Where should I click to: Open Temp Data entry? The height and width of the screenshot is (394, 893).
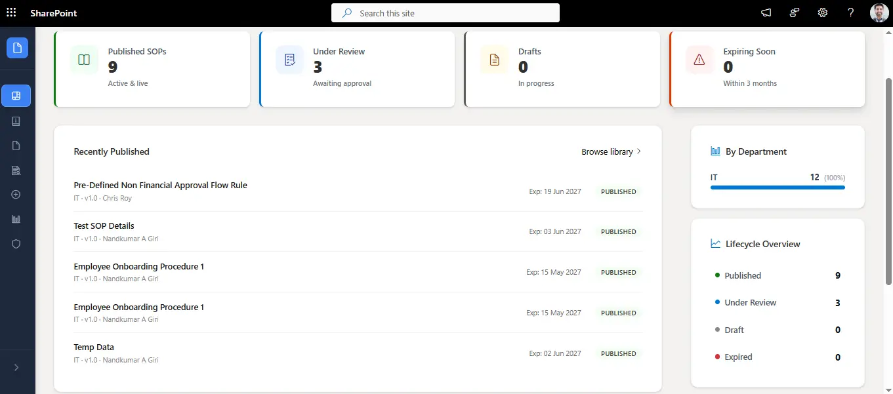click(x=94, y=347)
